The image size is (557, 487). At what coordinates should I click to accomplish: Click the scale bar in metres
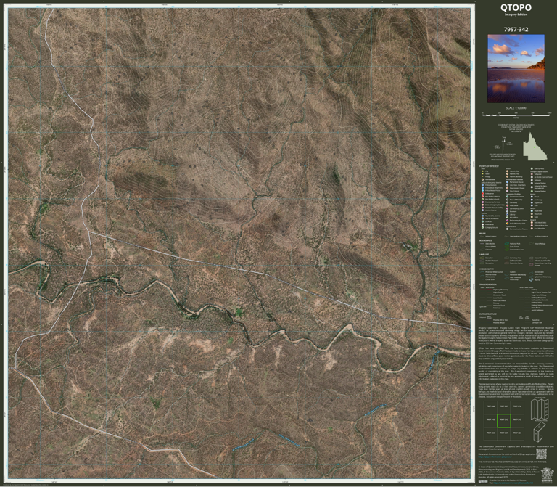pos(516,115)
